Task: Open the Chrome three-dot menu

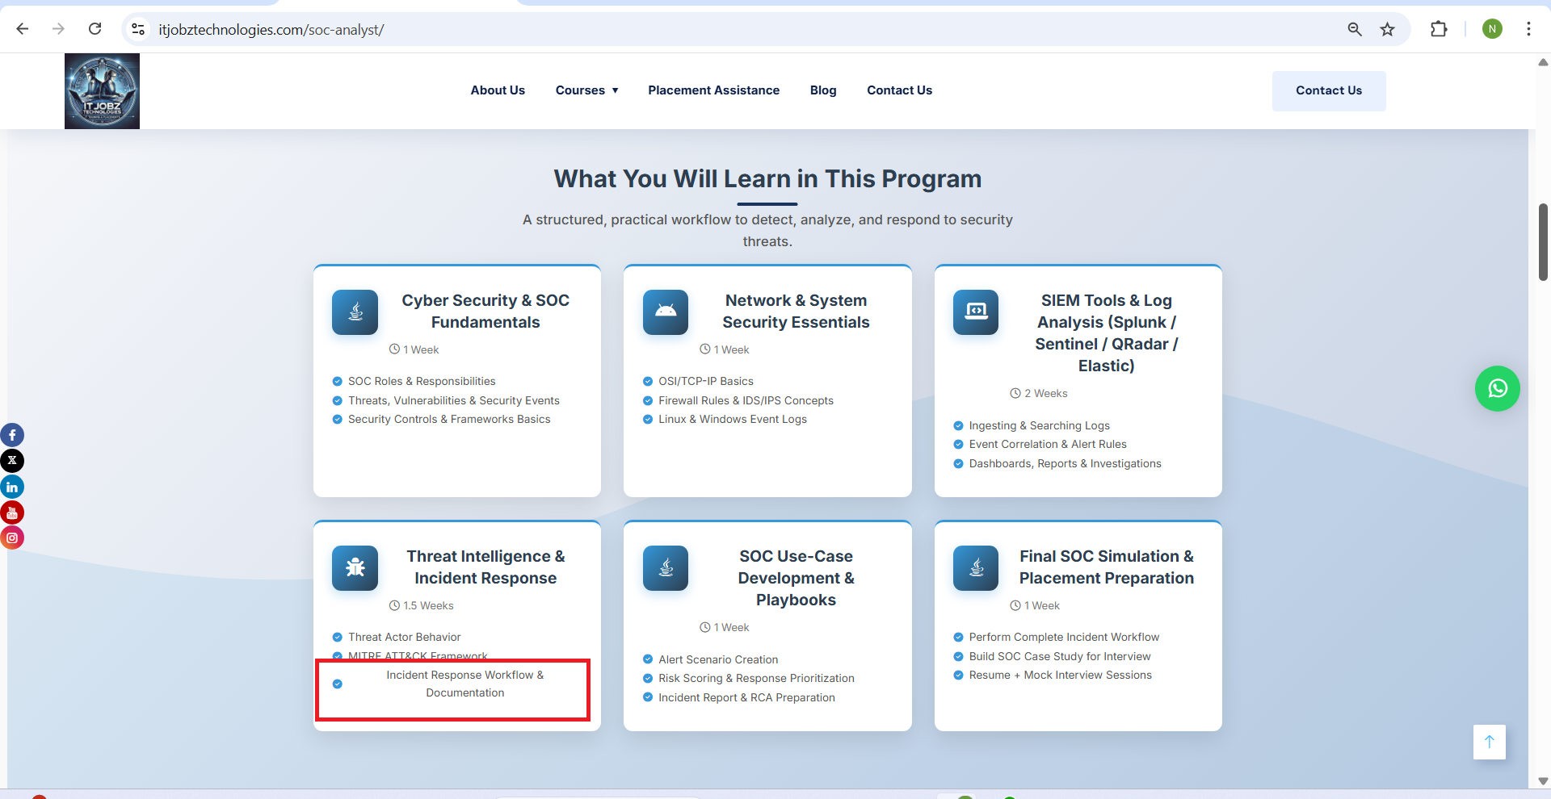Action: 1528,30
